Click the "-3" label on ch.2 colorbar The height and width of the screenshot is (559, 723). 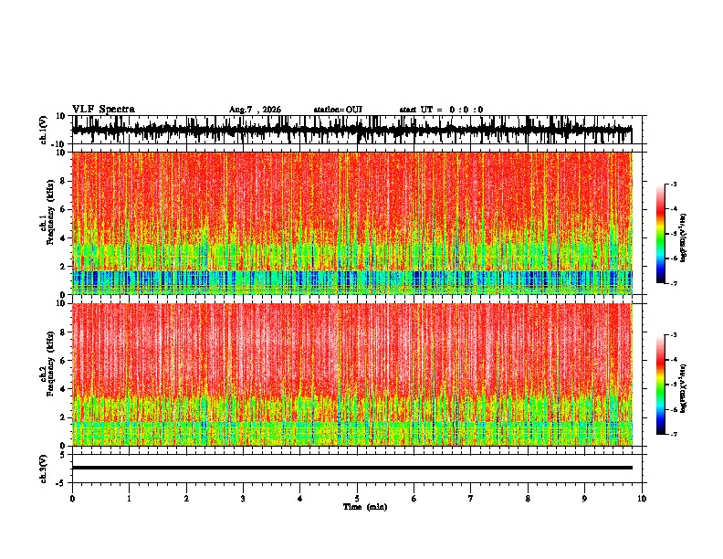pyautogui.click(x=674, y=335)
